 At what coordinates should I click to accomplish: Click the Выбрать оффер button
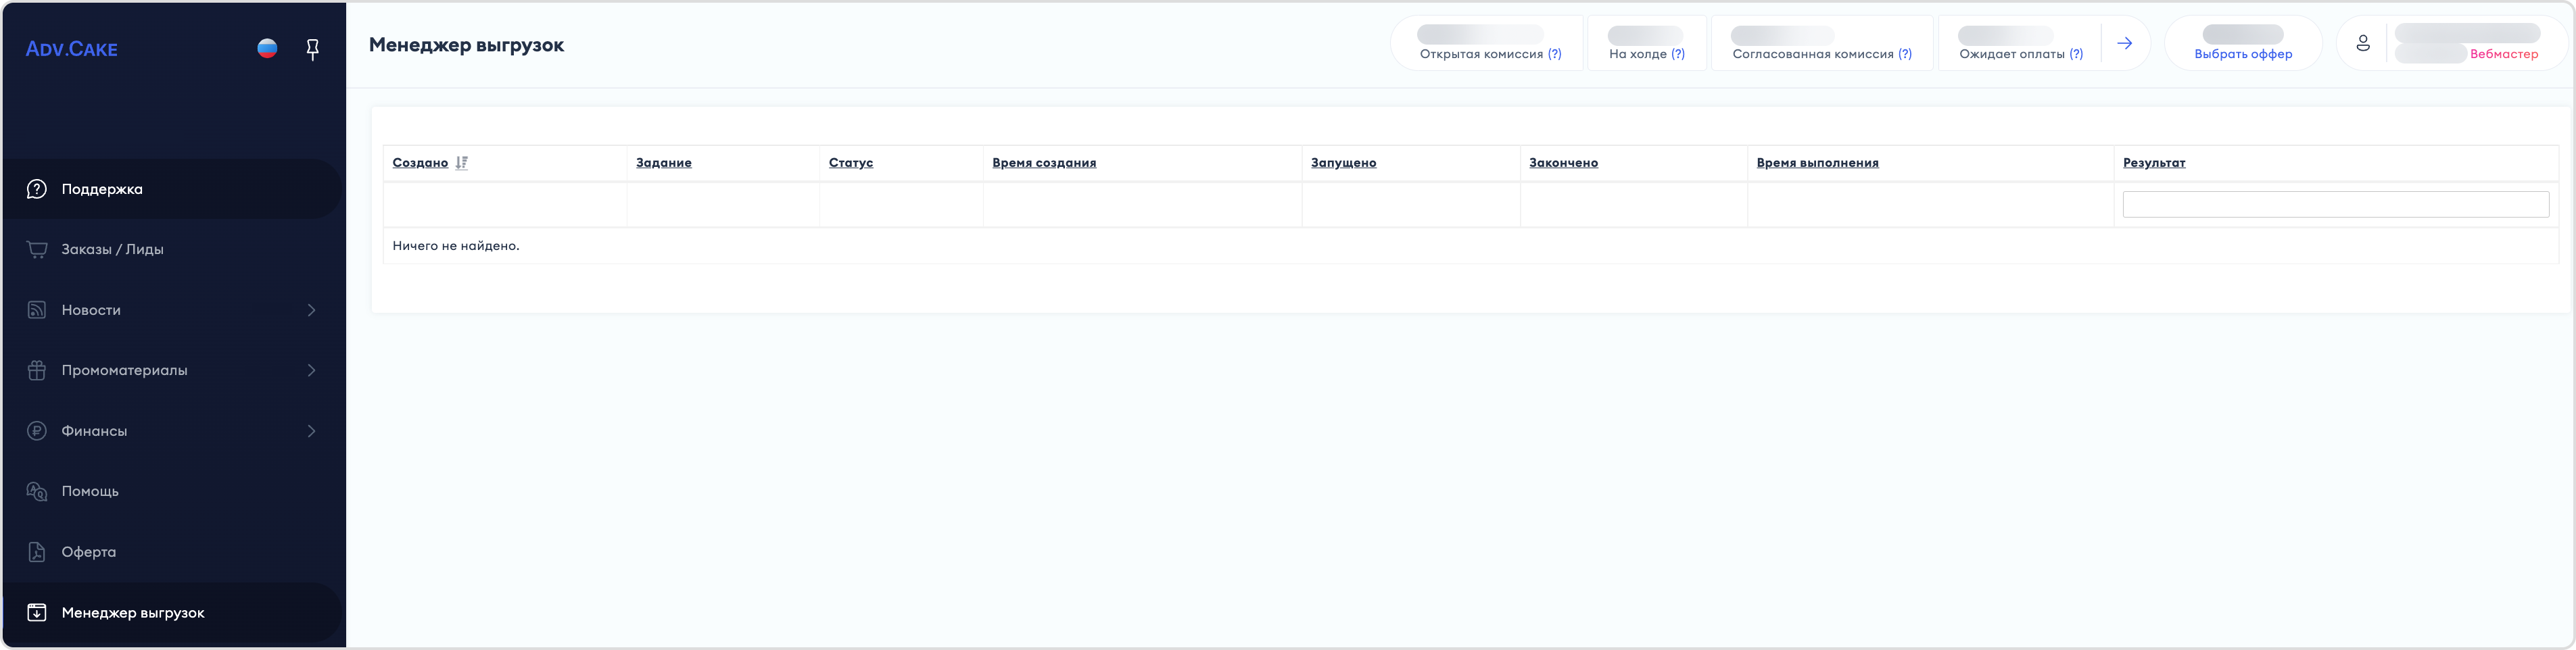pyautogui.click(x=2243, y=54)
